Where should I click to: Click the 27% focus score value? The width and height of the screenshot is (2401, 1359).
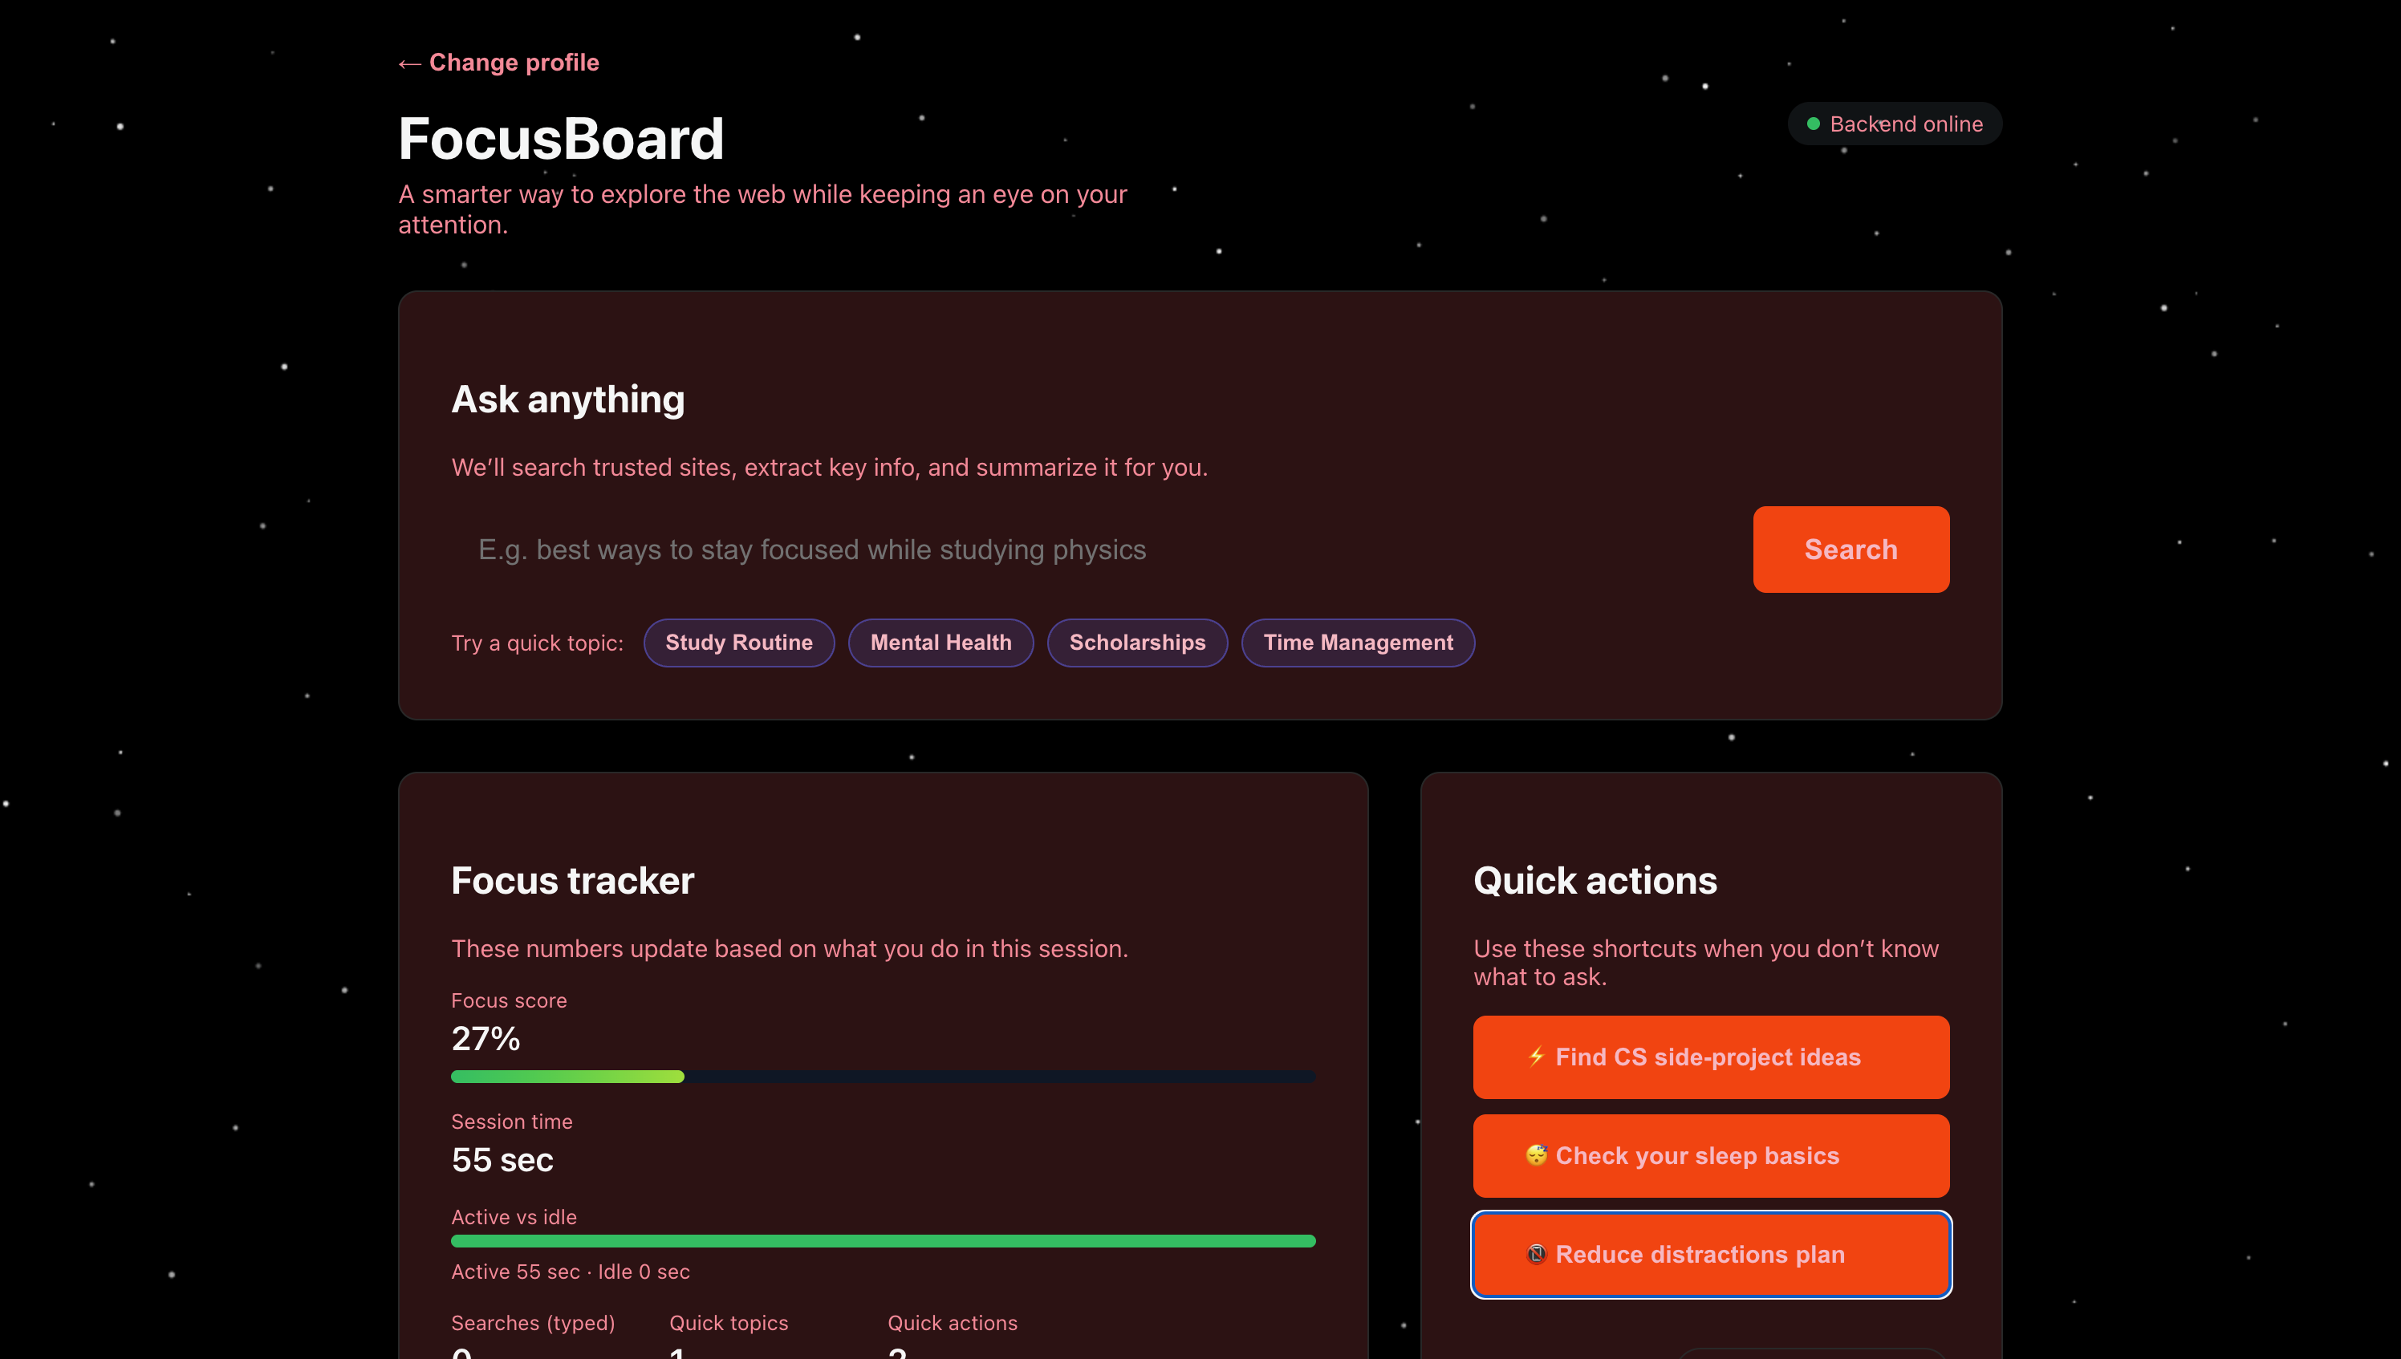[x=485, y=1038]
